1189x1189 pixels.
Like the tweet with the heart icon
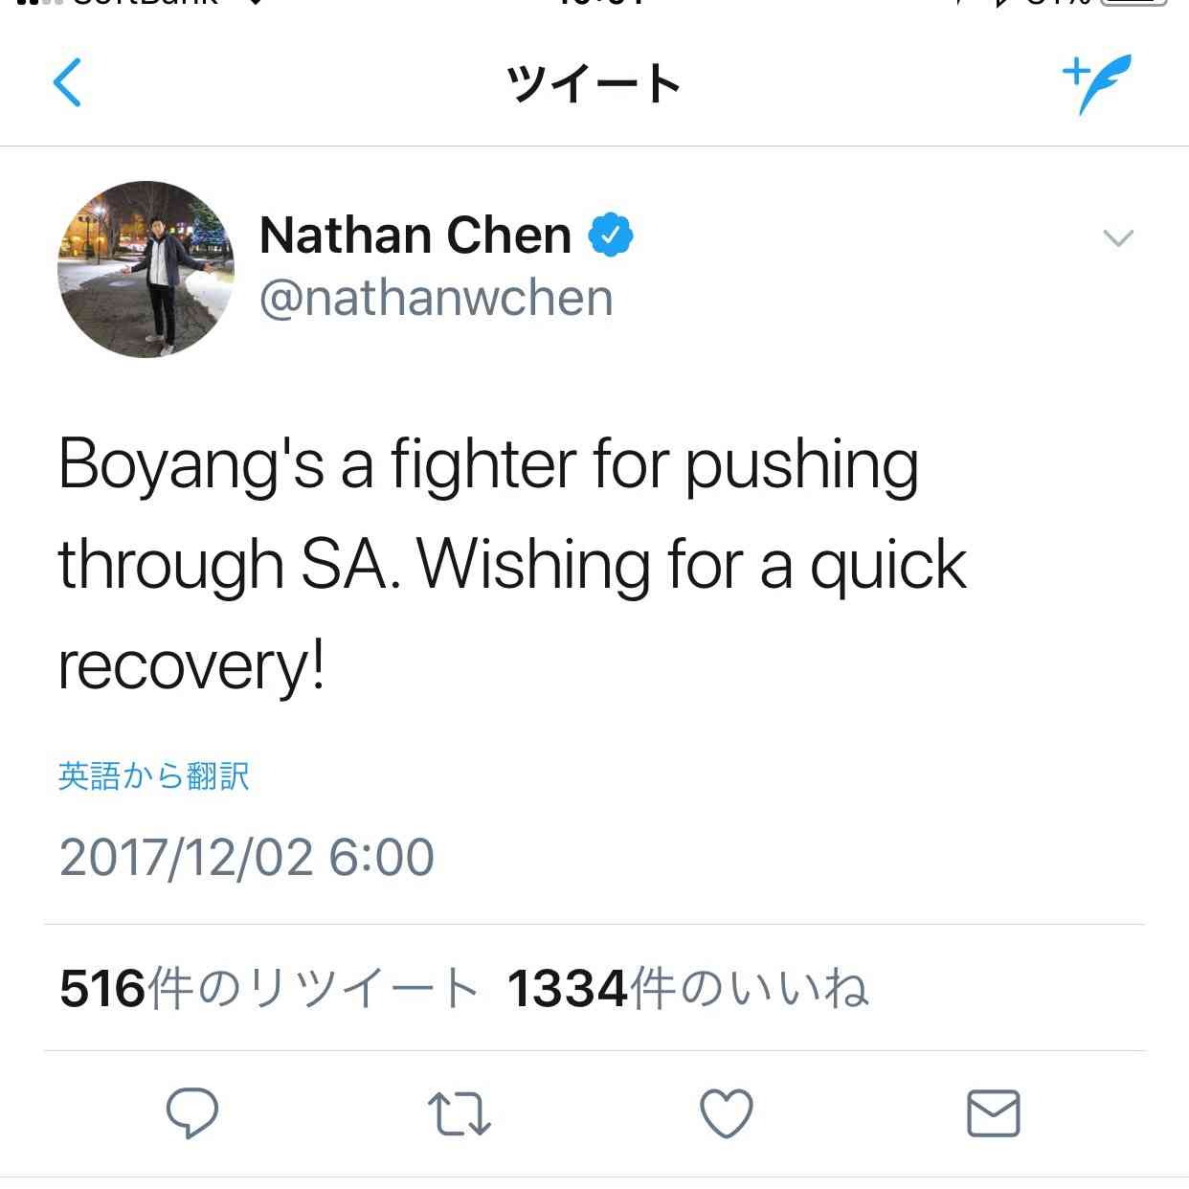click(x=727, y=1114)
